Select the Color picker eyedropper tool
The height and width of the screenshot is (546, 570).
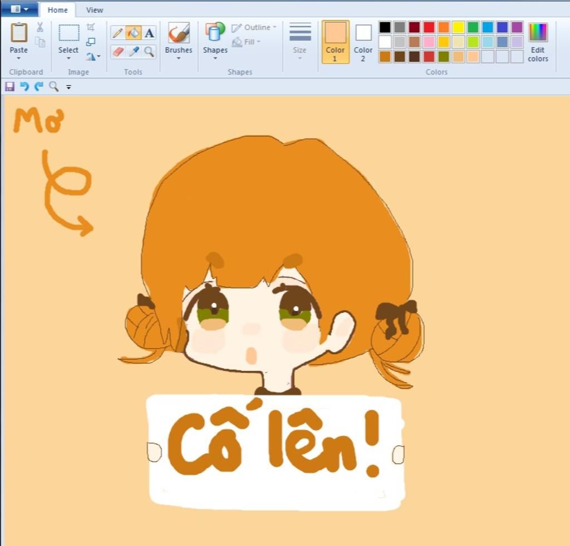click(134, 52)
